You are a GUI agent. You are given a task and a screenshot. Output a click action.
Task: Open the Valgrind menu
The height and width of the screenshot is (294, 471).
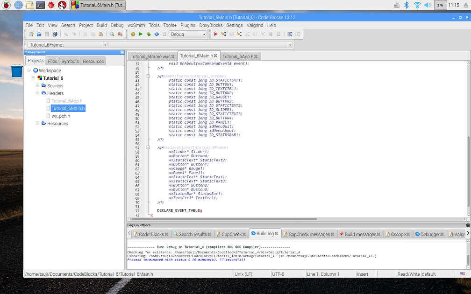tap(255, 25)
